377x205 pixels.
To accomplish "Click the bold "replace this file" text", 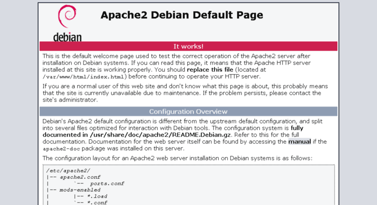I will coord(210,70).
